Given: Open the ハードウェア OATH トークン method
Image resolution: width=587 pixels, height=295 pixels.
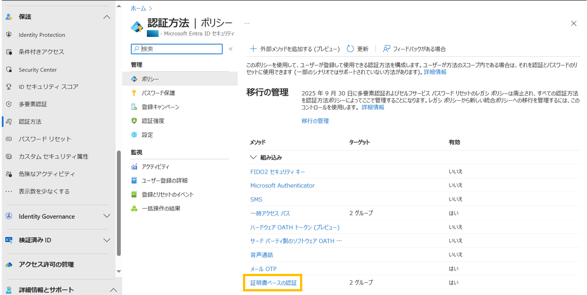Looking at the screenshot, I should pos(295,227).
